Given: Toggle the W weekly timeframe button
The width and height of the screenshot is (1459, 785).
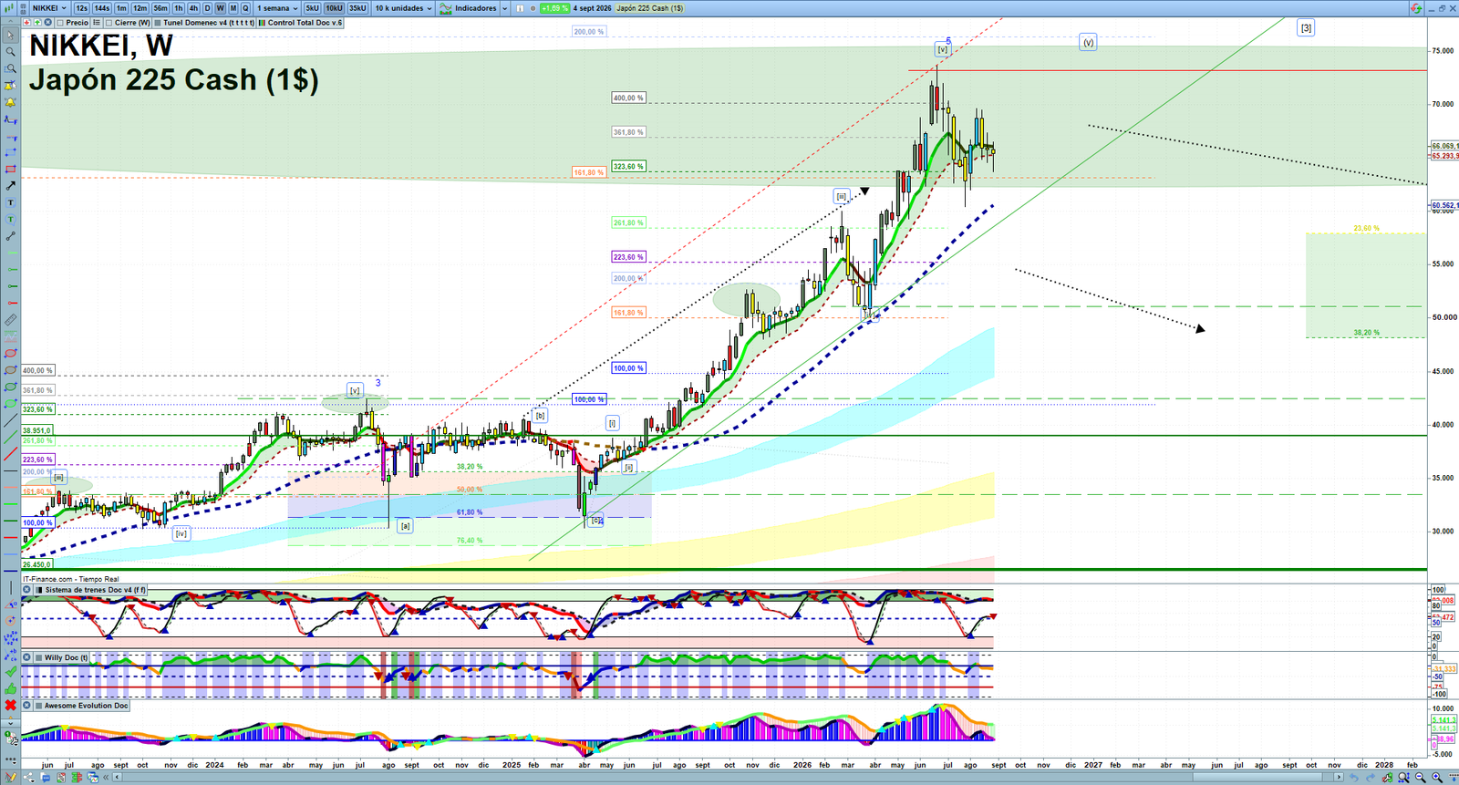Looking at the screenshot, I should pos(220,8).
